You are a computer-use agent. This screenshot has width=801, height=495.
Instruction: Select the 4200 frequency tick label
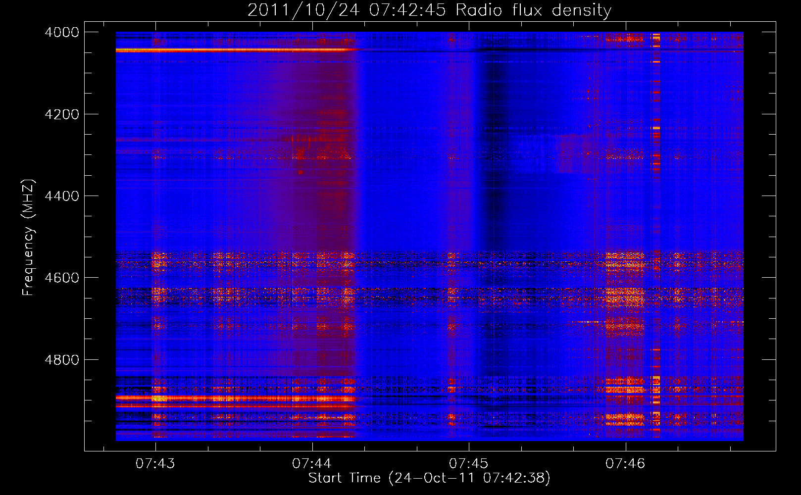[61, 114]
